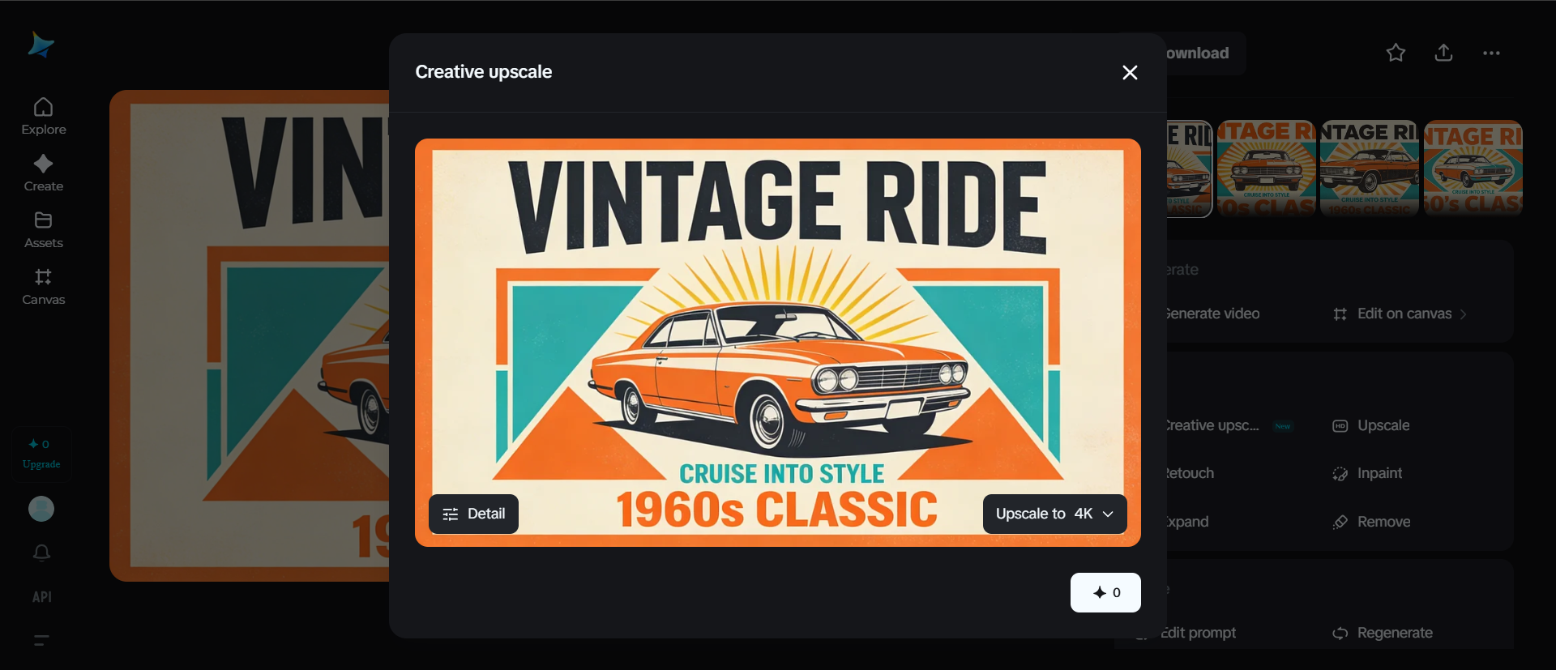Click the Explore home icon
This screenshot has height=670, width=1556.
[44, 108]
